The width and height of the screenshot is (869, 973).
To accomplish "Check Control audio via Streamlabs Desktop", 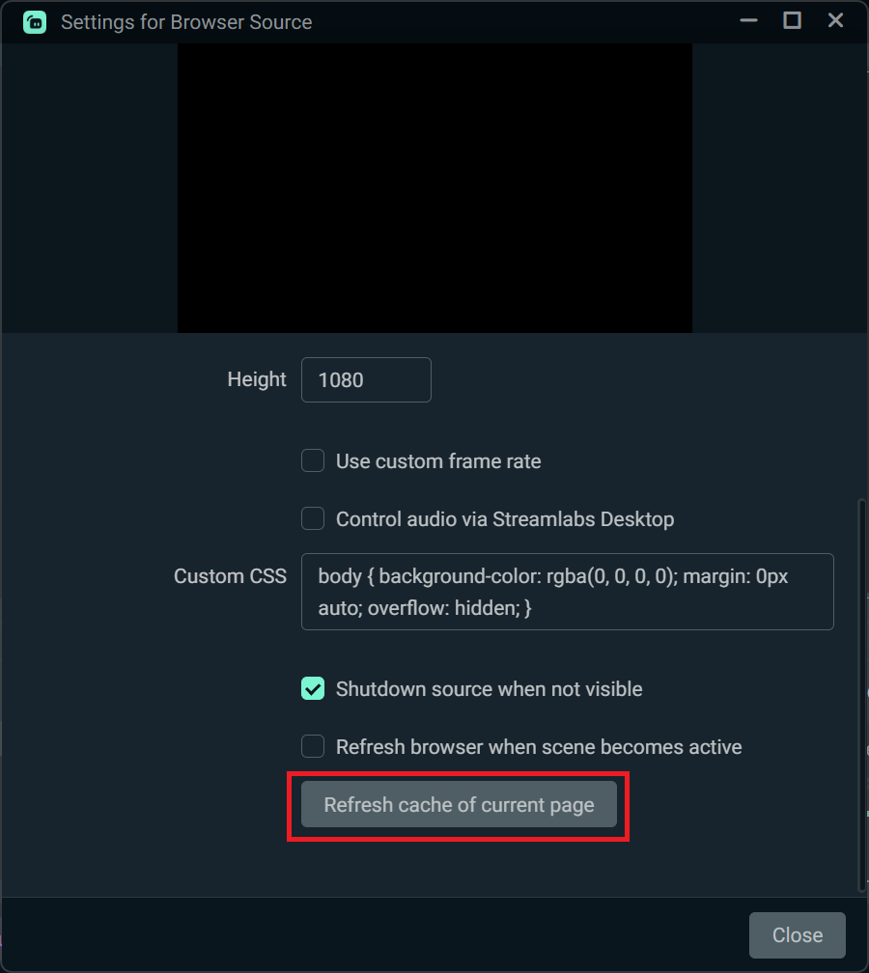I will (313, 518).
